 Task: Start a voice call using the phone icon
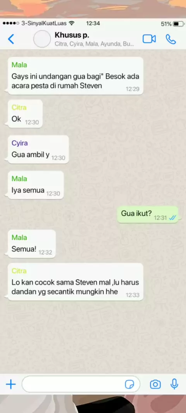pyautogui.click(x=171, y=39)
